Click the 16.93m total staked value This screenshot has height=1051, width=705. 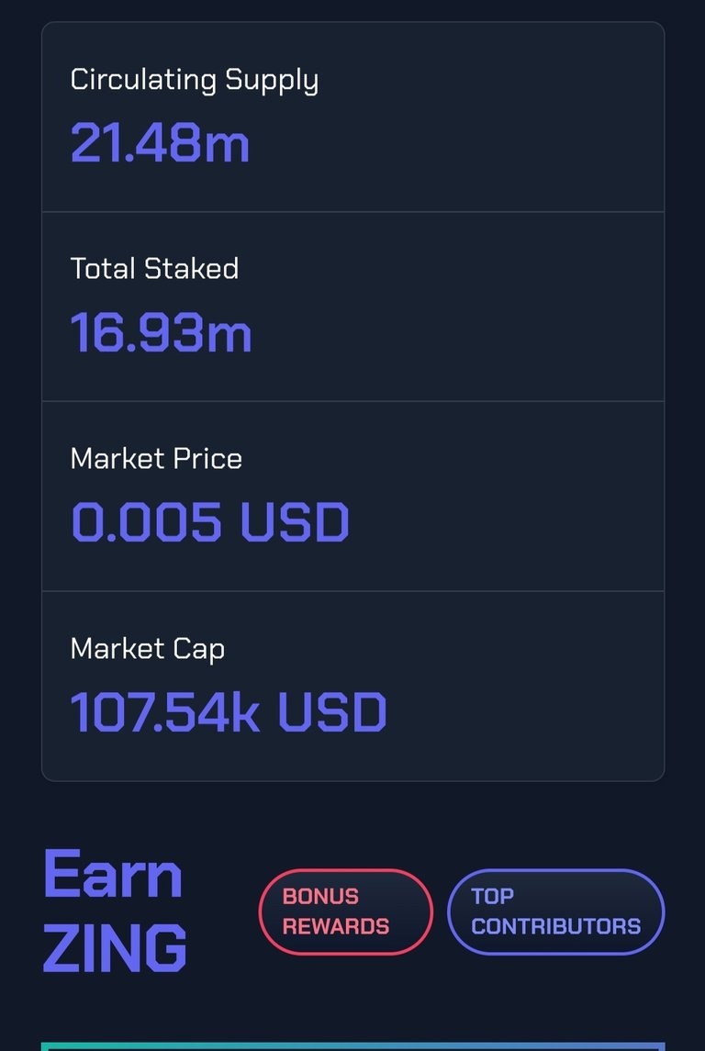point(161,332)
